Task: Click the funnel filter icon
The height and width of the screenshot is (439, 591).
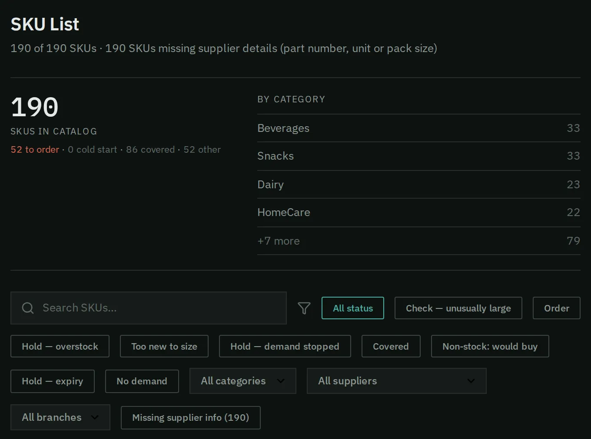Action: [x=304, y=308]
